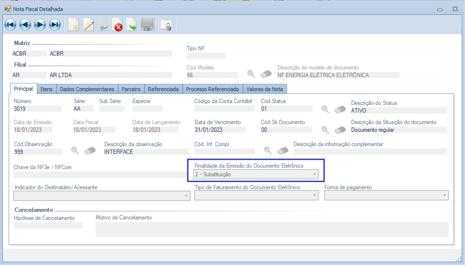Click the Número field showing 3019
Image resolution: width=465 pixels, height=265 pixels.
pyautogui.click(x=38, y=109)
